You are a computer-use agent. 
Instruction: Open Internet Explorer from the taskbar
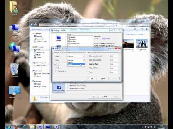(x=25, y=127)
